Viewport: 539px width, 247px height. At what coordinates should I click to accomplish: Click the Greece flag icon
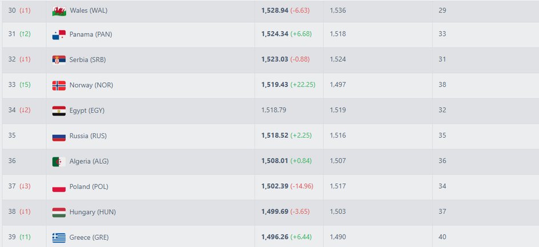point(59,238)
